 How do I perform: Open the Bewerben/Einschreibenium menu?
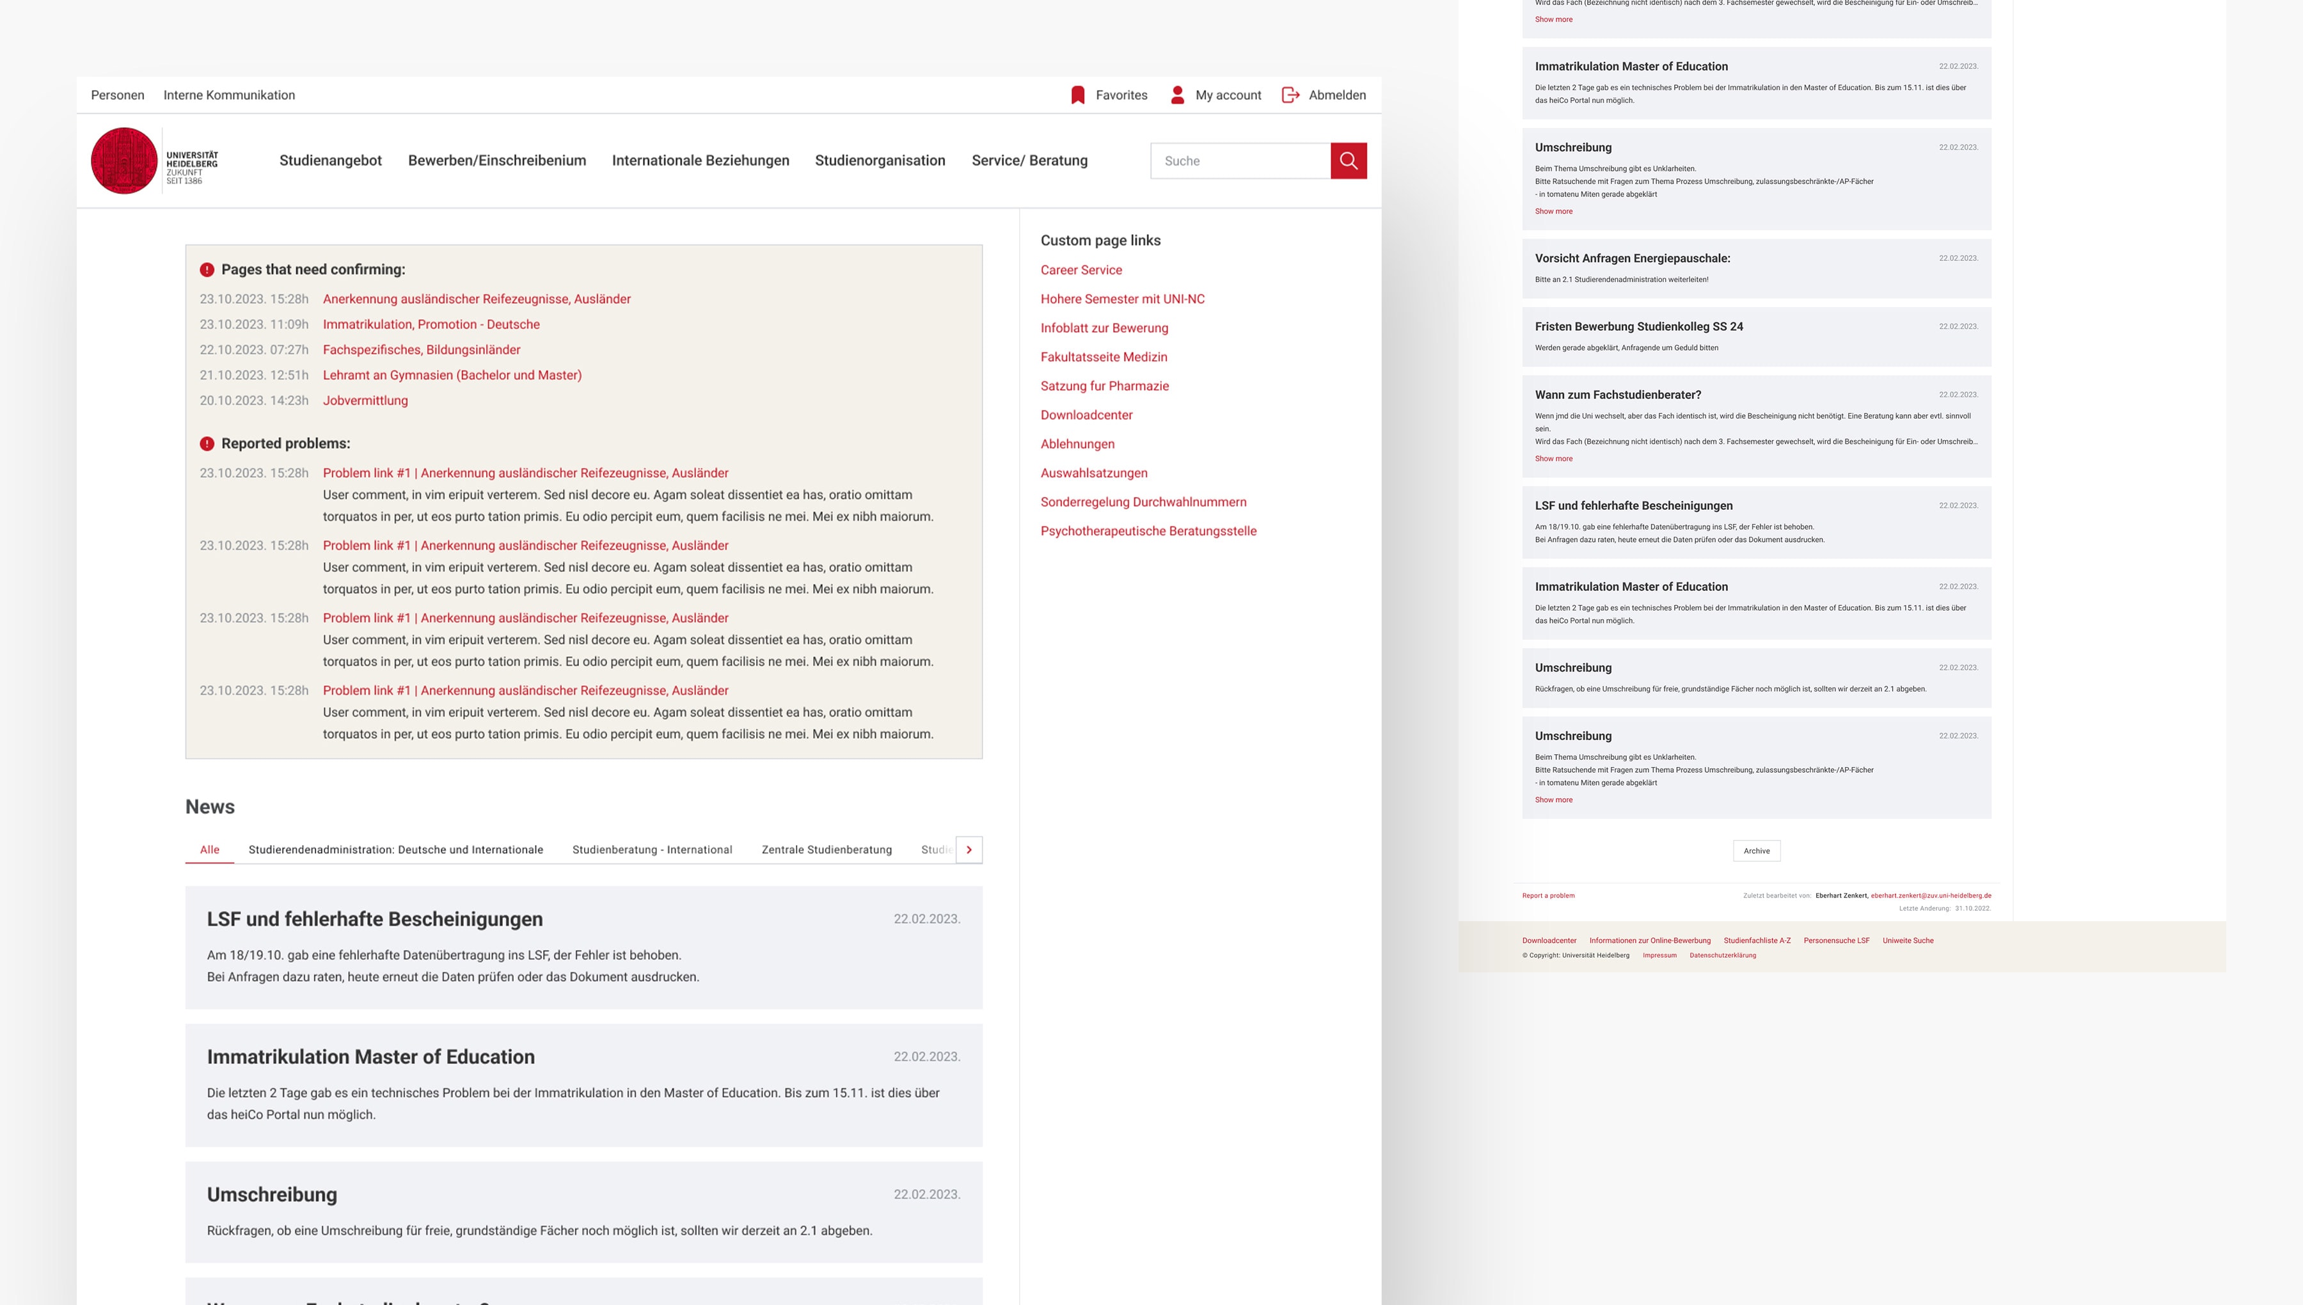click(x=497, y=161)
